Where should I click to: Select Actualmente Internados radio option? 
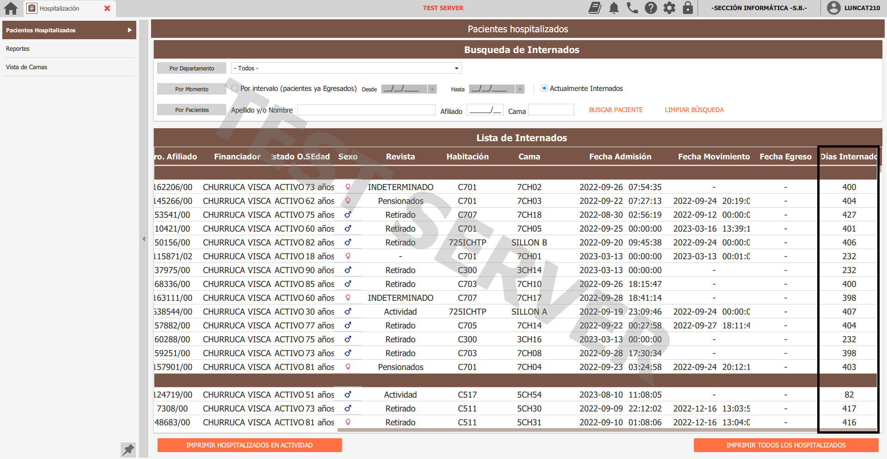tap(544, 88)
